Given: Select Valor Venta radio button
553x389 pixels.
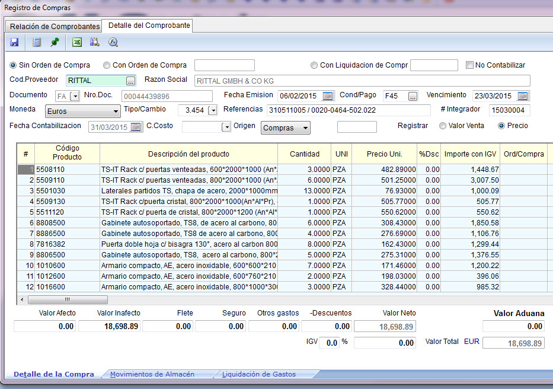Looking at the screenshot, I should point(443,126).
